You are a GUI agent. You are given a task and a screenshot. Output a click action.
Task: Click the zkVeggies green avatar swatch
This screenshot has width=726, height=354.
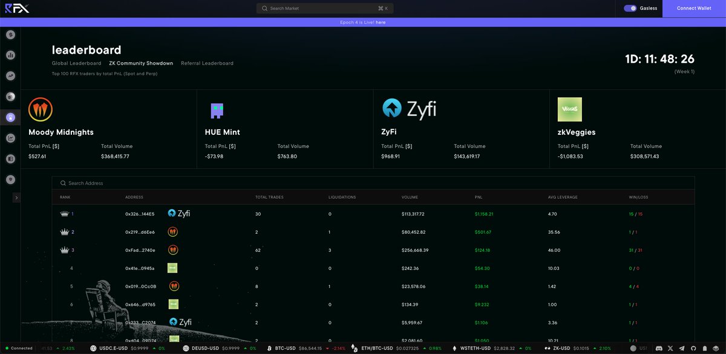[x=569, y=109]
